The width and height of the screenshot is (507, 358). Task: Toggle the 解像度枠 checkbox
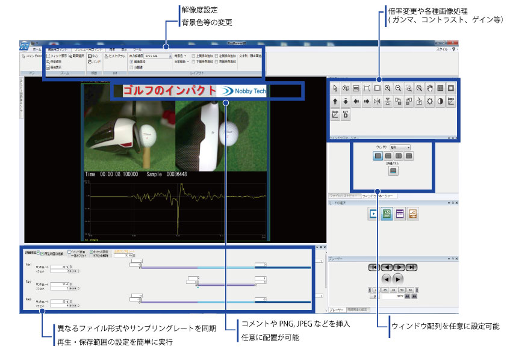[x=131, y=62]
